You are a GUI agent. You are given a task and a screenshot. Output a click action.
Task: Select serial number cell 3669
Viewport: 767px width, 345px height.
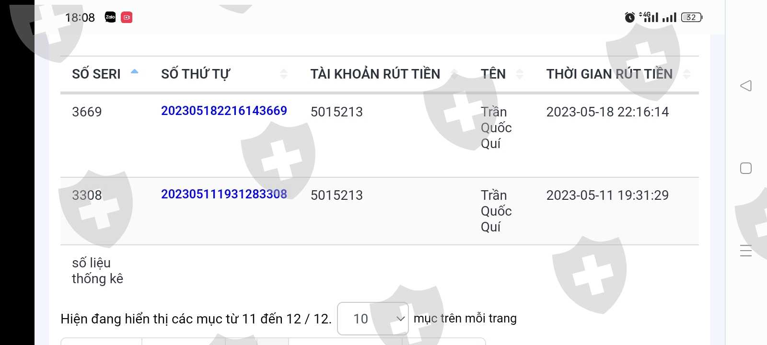pos(87,112)
